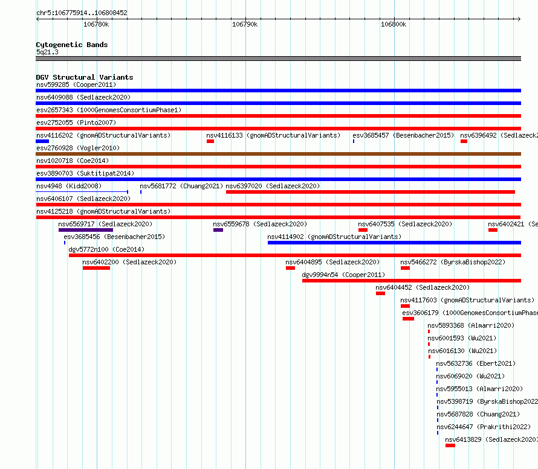Click the nsv4948 (Kidd2008) label
This screenshot has height=469, width=538.
69,186
